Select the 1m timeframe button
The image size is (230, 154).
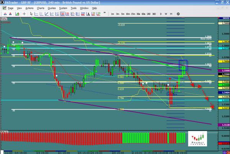(112, 14)
